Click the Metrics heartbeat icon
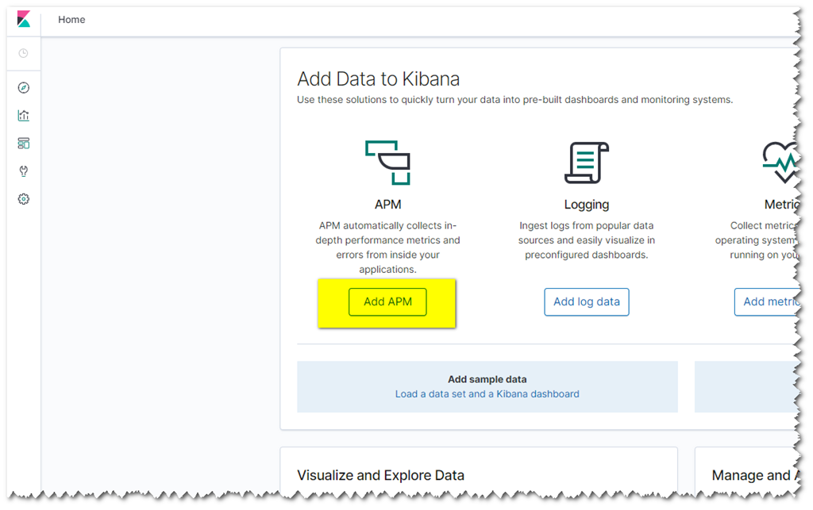The height and width of the screenshot is (510, 813). (780, 163)
